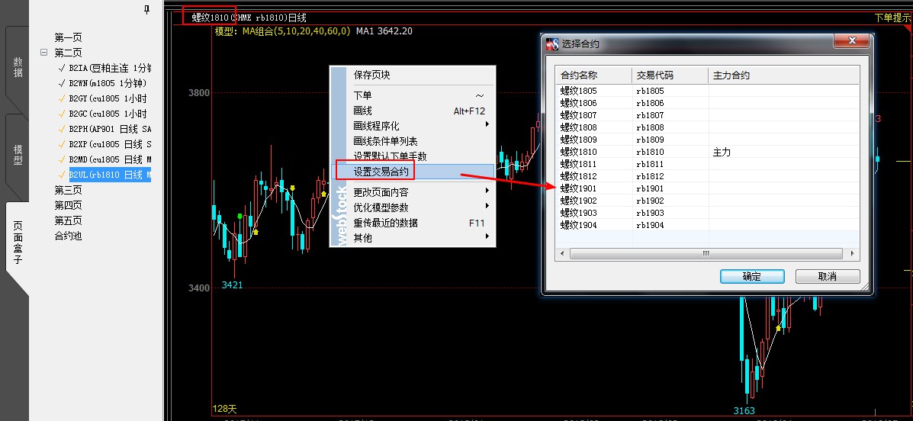Switch to the 模型 side tab
913x421 pixels.
[x=18, y=156]
